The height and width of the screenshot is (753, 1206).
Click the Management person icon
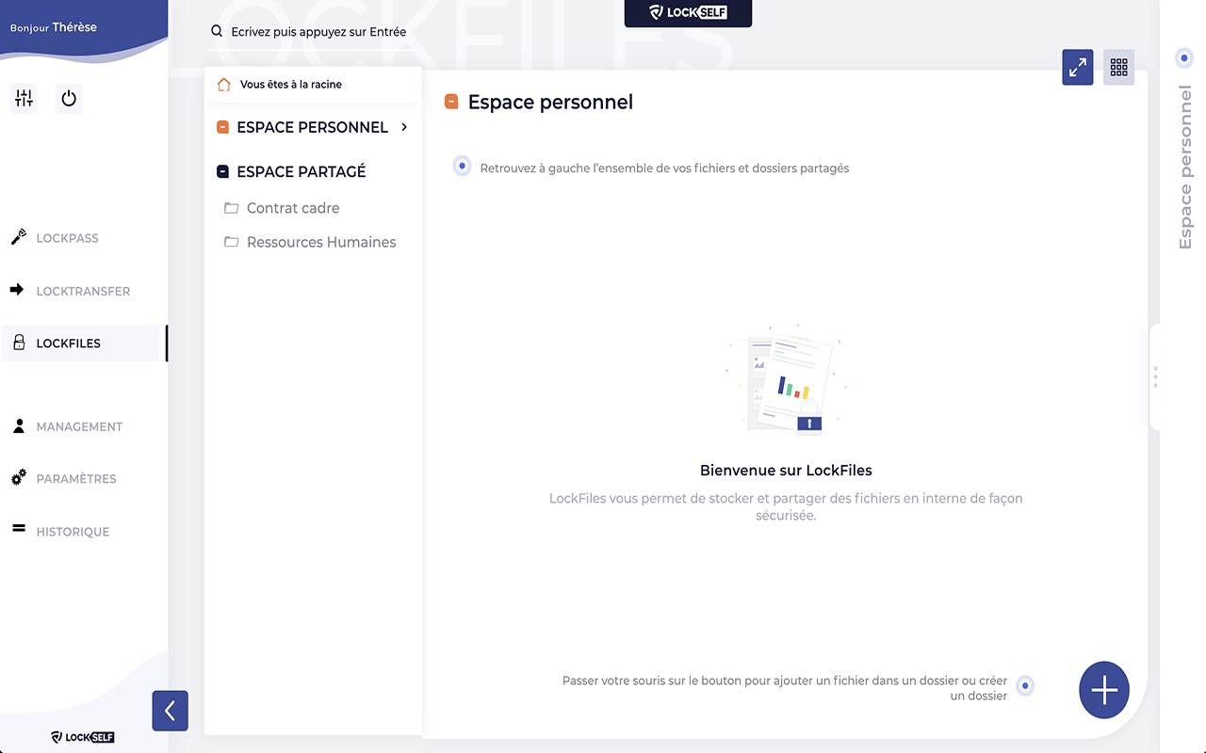click(x=18, y=425)
